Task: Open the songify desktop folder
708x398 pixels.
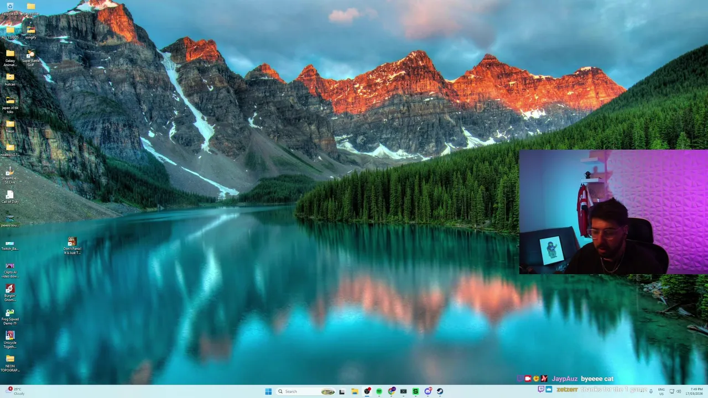Action: (30, 32)
